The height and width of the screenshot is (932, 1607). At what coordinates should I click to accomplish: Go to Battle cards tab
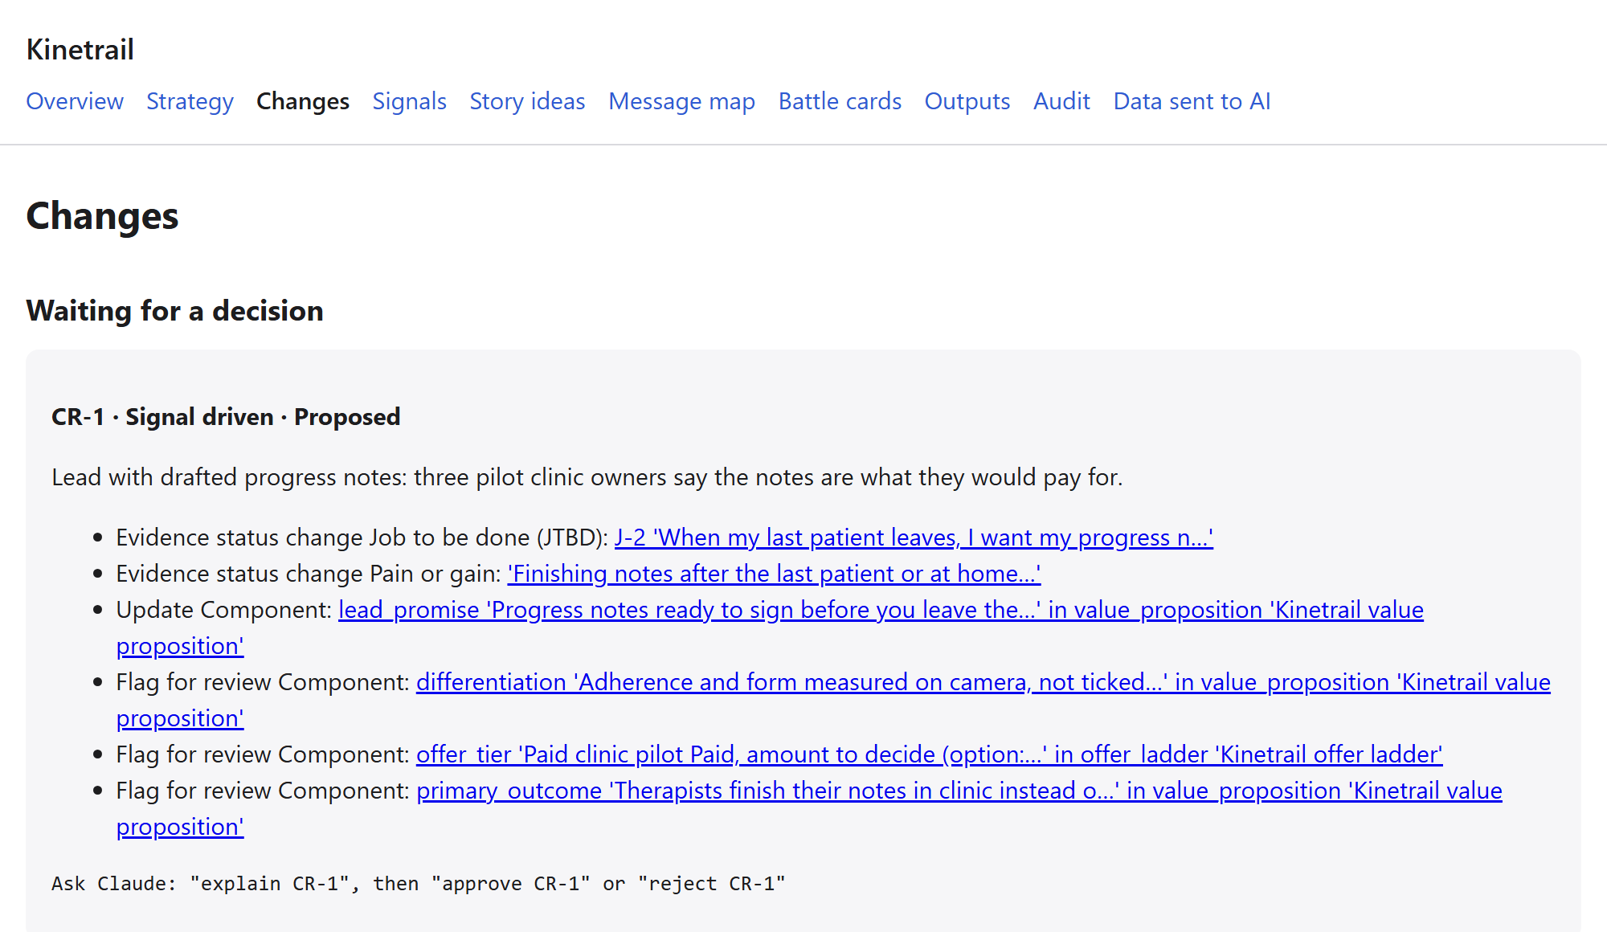point(840,101)
